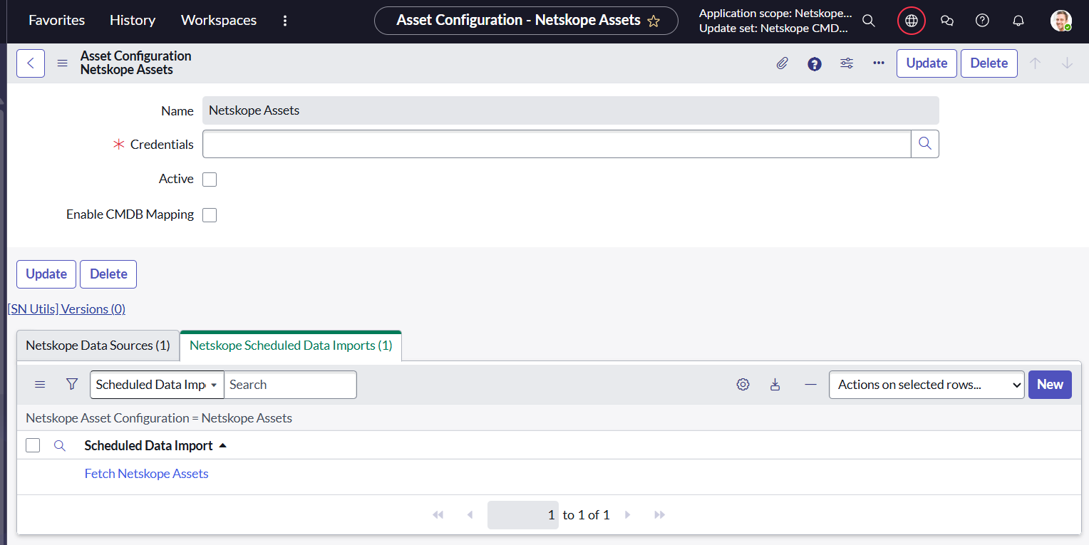Jump to the last page of the list

click(660, 515)
